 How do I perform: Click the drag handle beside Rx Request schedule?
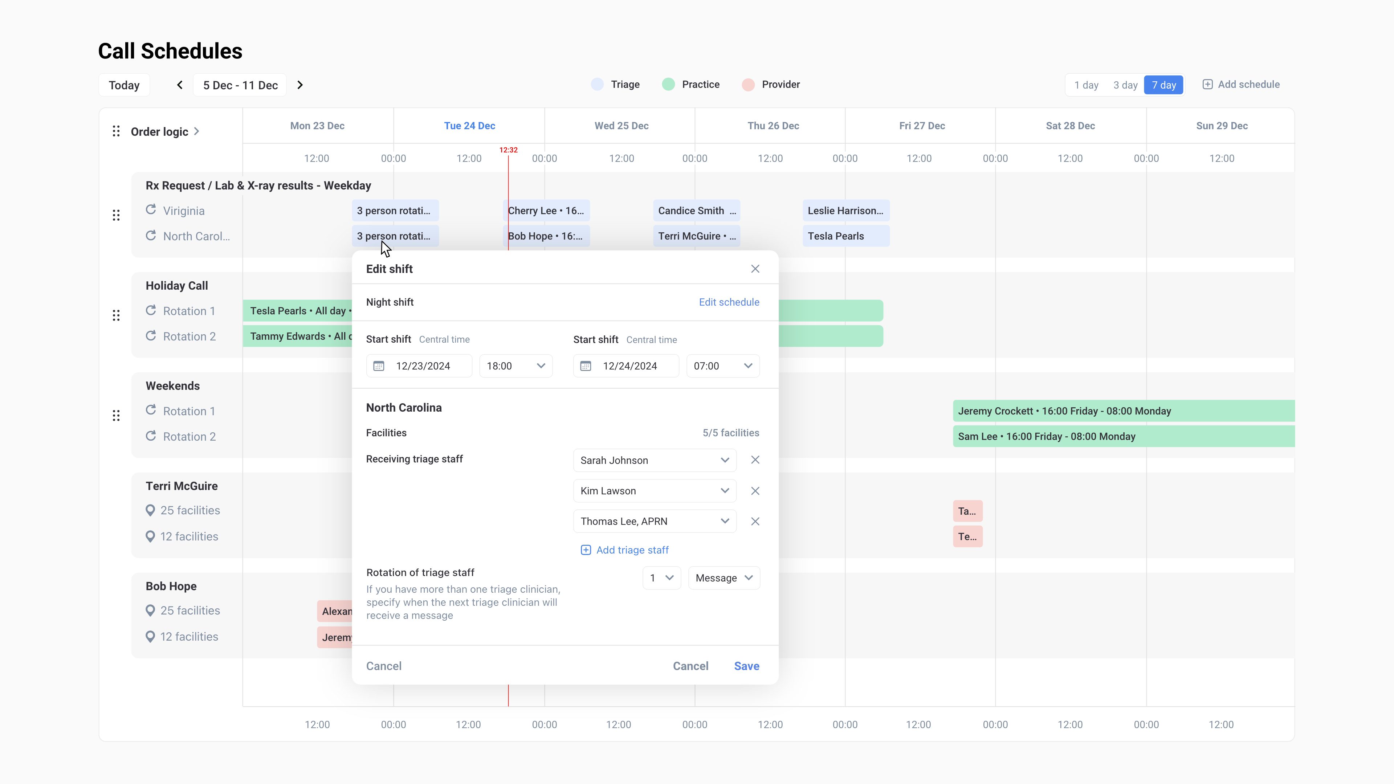[x=116, y=215]
